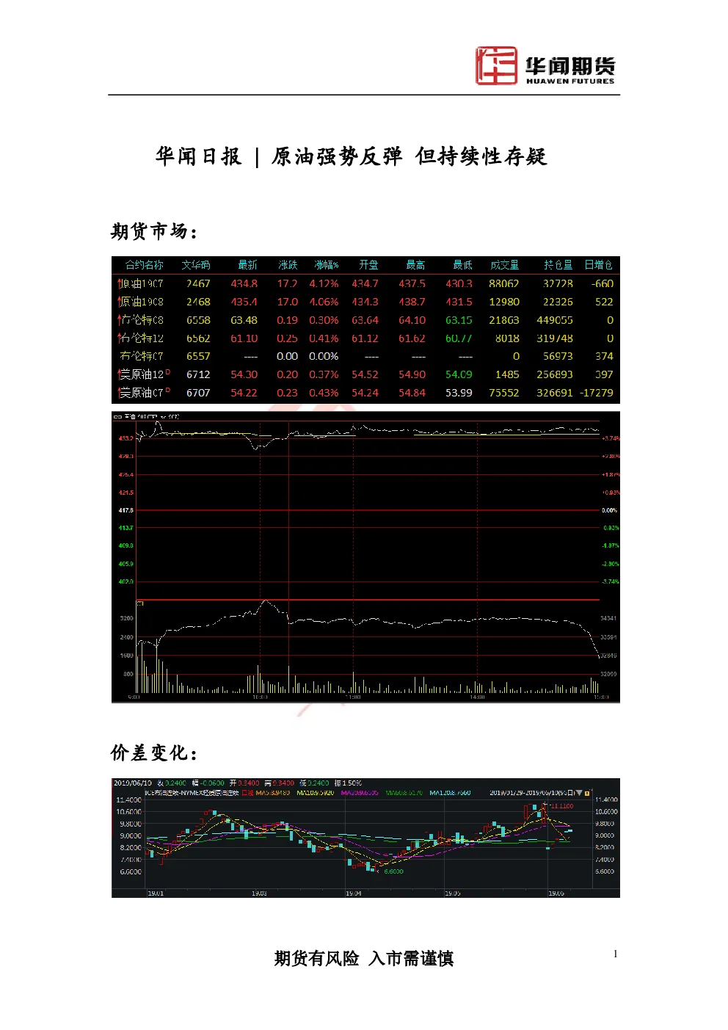Viewport: 728px width, 1030px height.
Task: Click the +3.74% axis label
Action: coord(611,438)
